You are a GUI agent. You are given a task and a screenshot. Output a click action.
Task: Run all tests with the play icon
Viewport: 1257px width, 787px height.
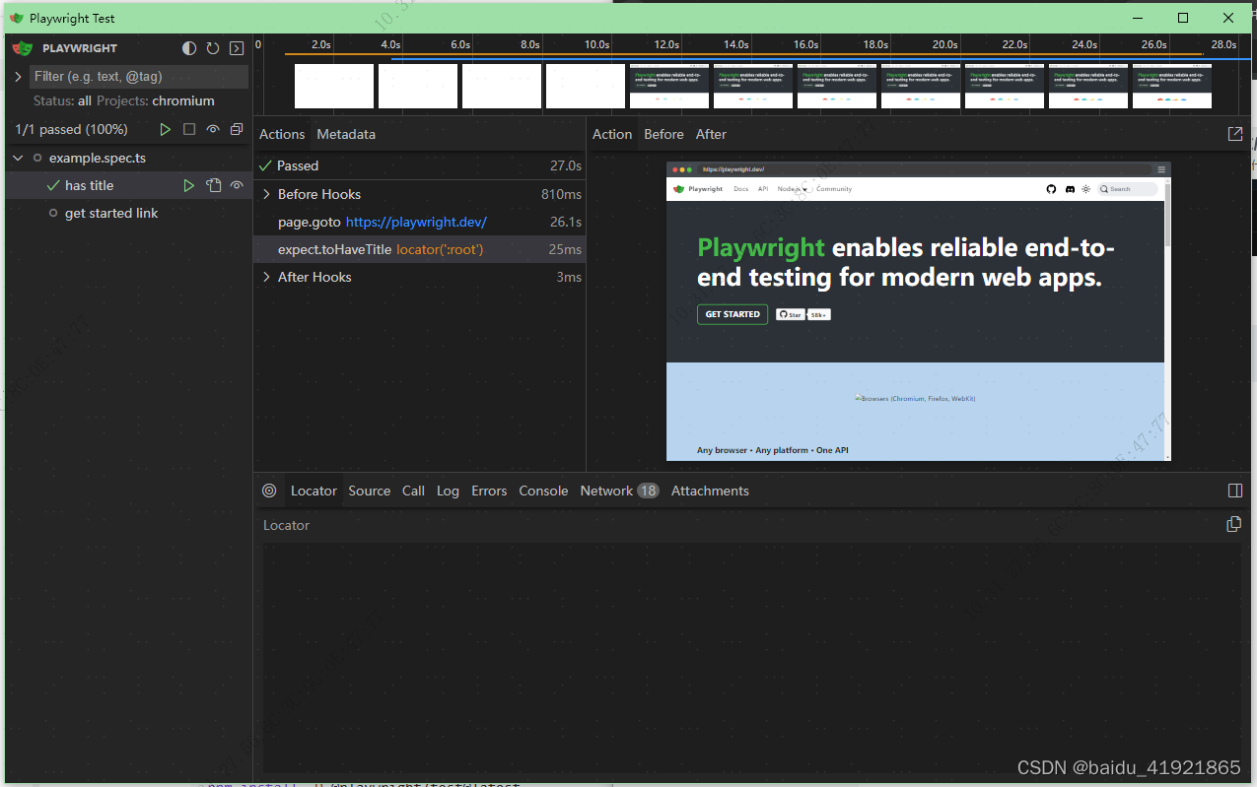pyautogui.click(x=166, y=129)
